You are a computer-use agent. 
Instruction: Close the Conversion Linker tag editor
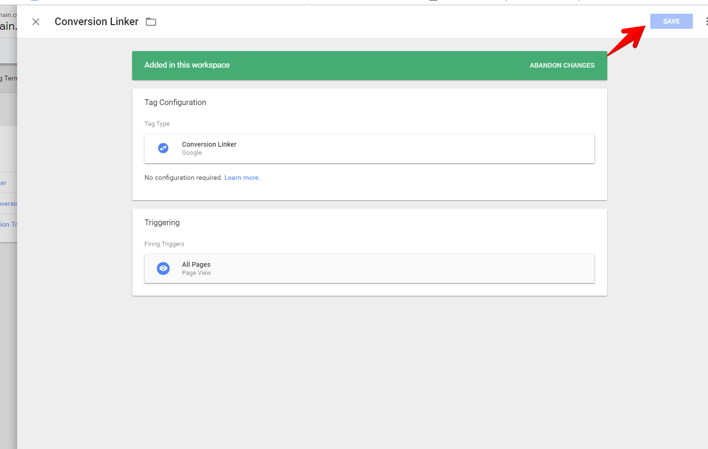click(36, 22)
